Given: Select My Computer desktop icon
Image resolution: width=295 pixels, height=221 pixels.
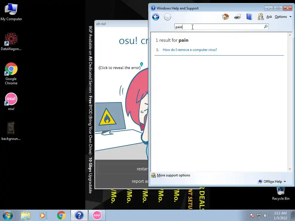Looking at the screenshot, I should tap(11, 12).
